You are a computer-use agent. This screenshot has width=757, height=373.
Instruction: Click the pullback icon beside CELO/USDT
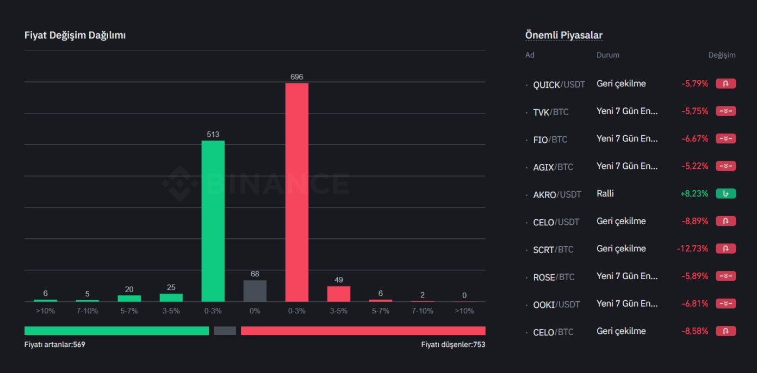(x=725, y=221)
